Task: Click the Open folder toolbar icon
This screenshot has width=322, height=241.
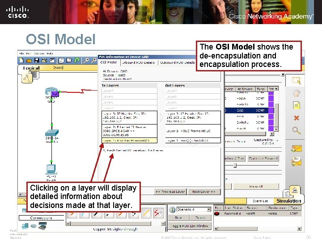Action: 29,60
